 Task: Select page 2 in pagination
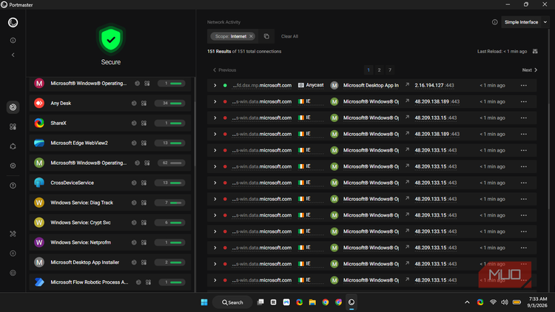tap(379, 70)
